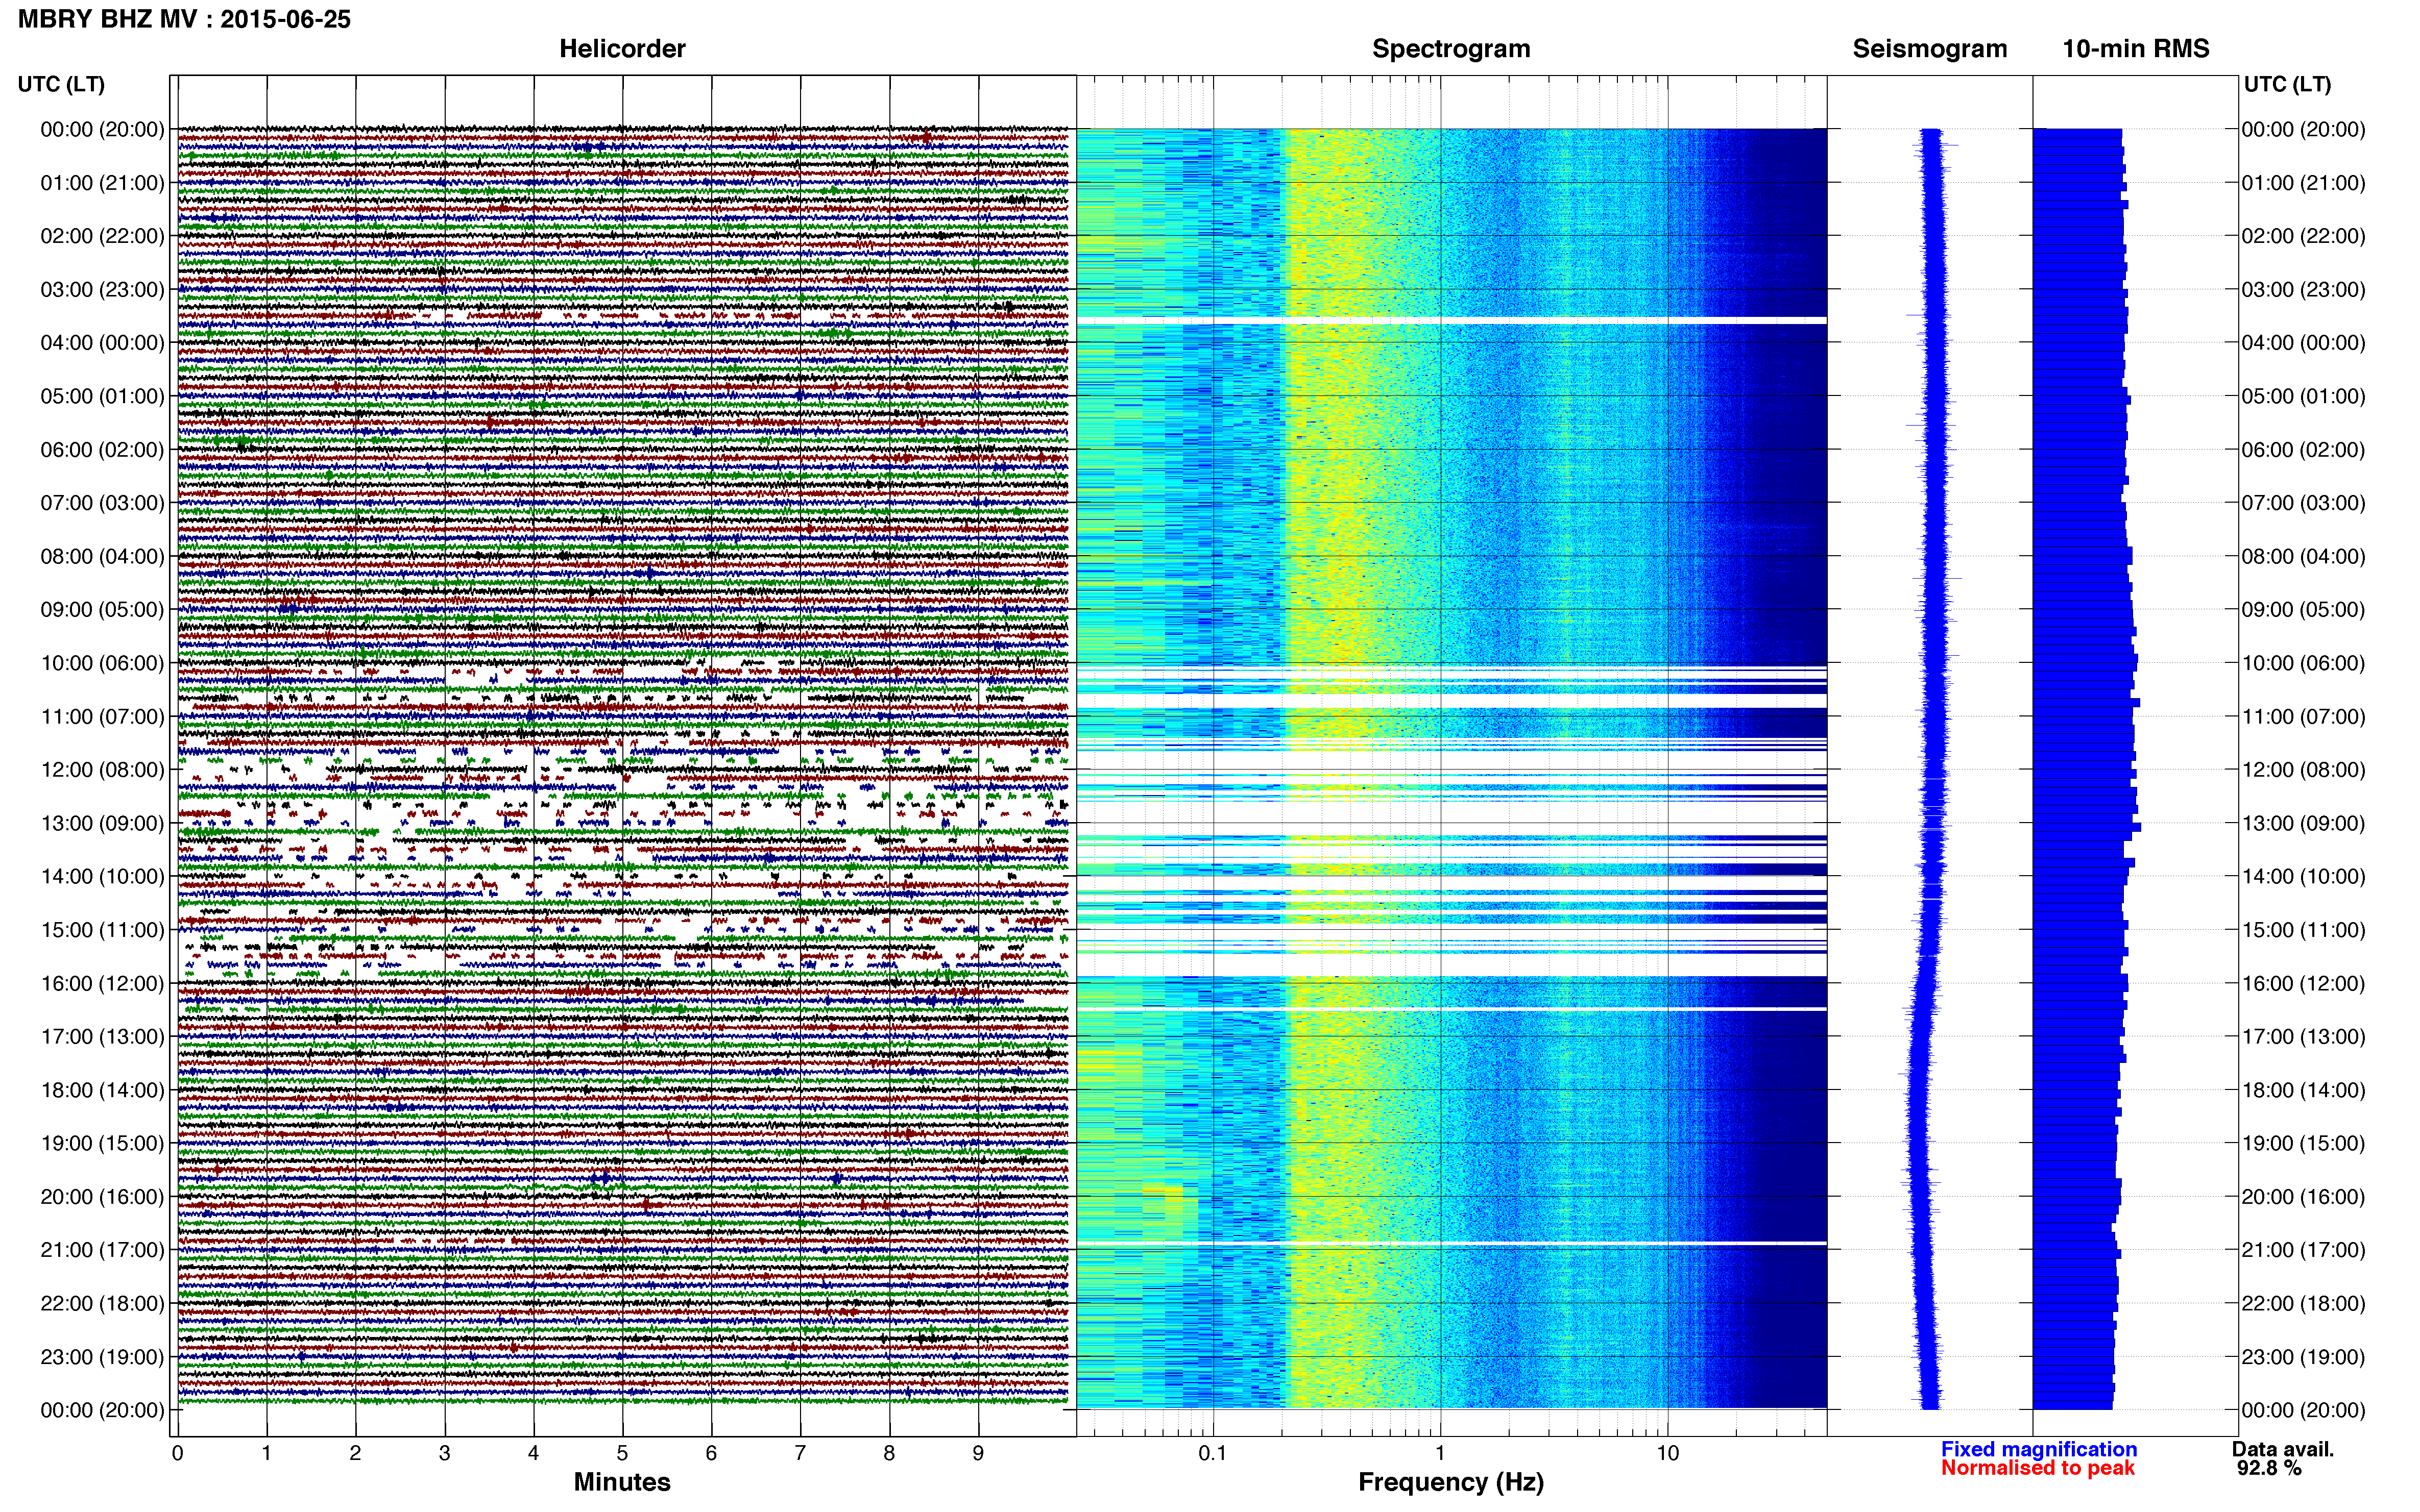Click the Minutes axis title
This screenshot has height=1512, width=2420.
pyautogui.click(x=622, y=1482)
